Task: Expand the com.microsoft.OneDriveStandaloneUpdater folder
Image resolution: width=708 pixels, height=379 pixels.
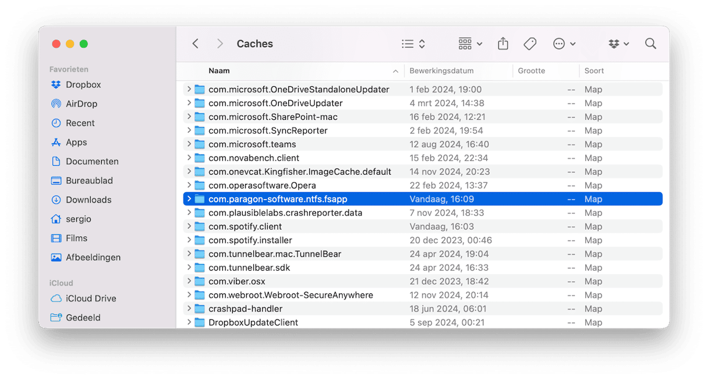Action: coord(189,89)
